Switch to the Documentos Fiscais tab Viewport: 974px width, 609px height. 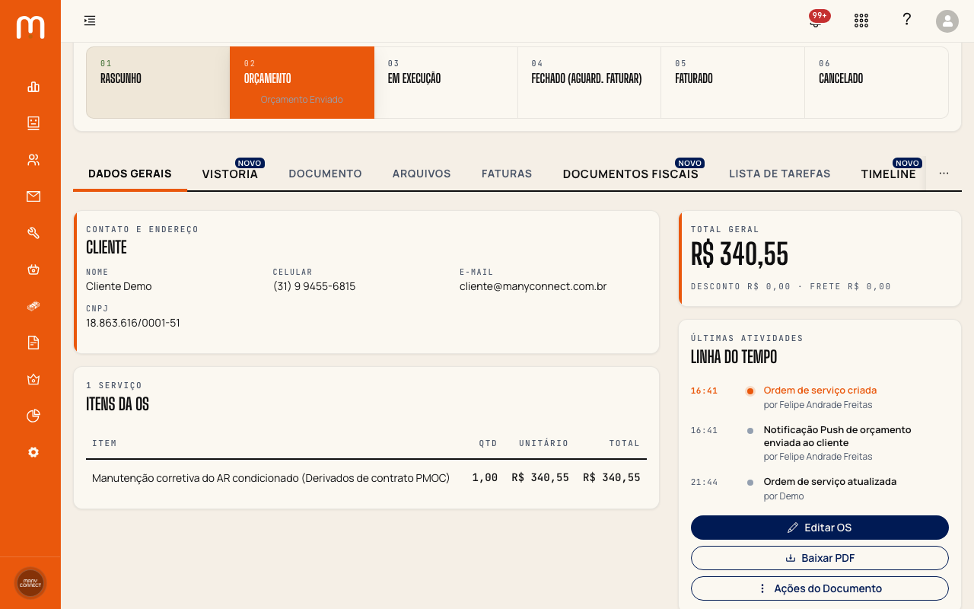[631, 174]
